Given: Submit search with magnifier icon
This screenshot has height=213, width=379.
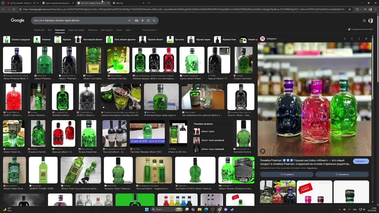Looking at the screenshot, I should point(154,21).
